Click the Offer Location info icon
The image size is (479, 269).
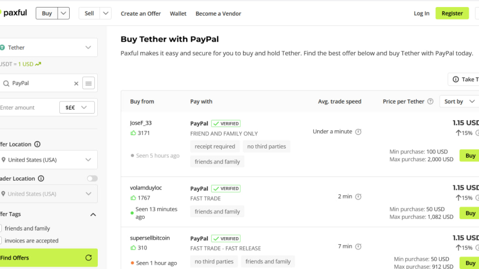click(37, 144)
